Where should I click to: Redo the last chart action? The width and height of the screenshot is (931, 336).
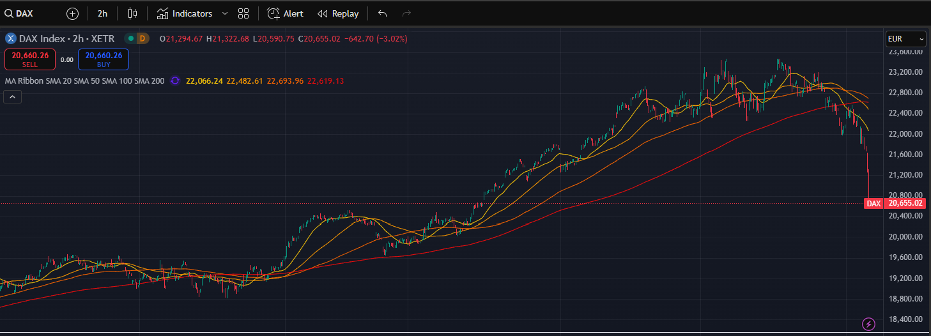coord(406,13)
